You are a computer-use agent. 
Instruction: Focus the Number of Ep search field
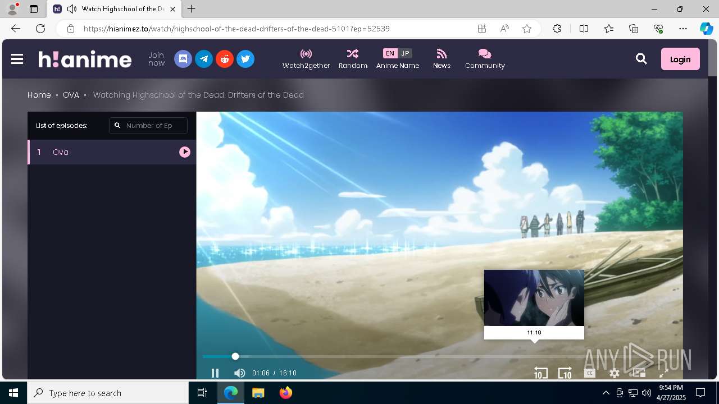pyautogui.click(x=148, y=126)
